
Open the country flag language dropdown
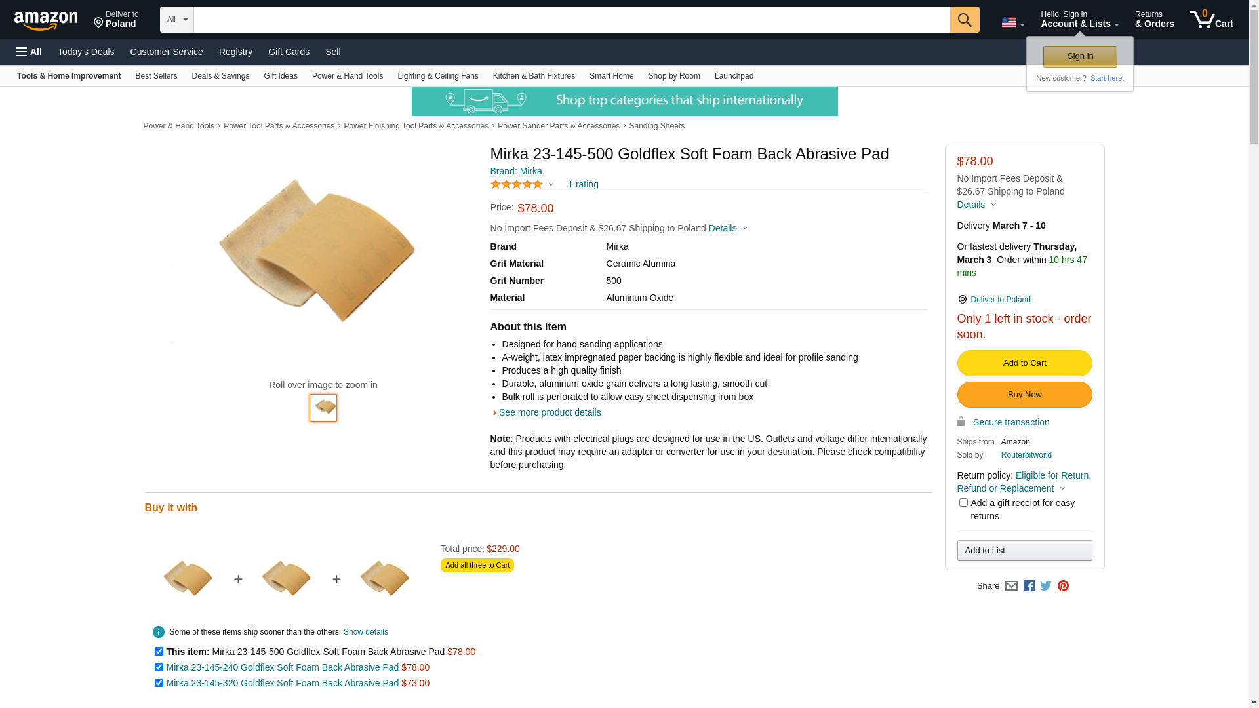(1012, 22)
